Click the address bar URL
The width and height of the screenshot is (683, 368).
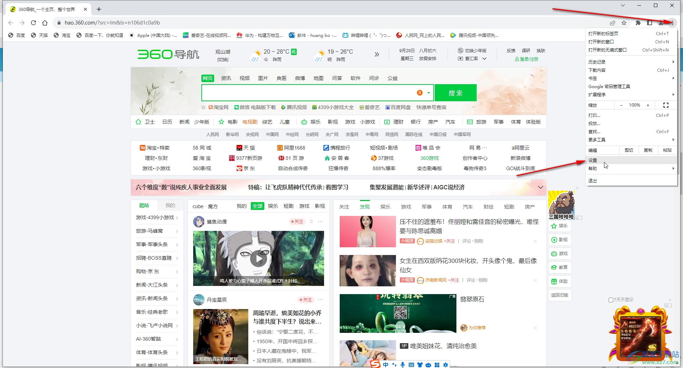pyautogui.click(x=112, y=23)
